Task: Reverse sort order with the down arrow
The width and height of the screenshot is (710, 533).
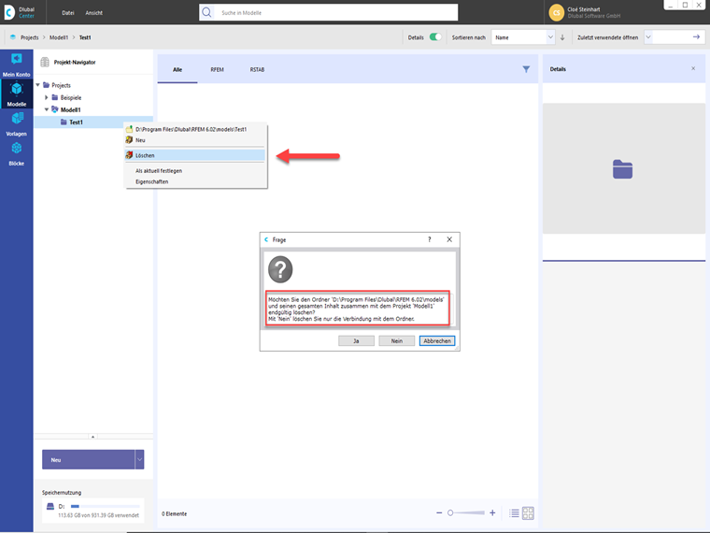Action: 562,37
